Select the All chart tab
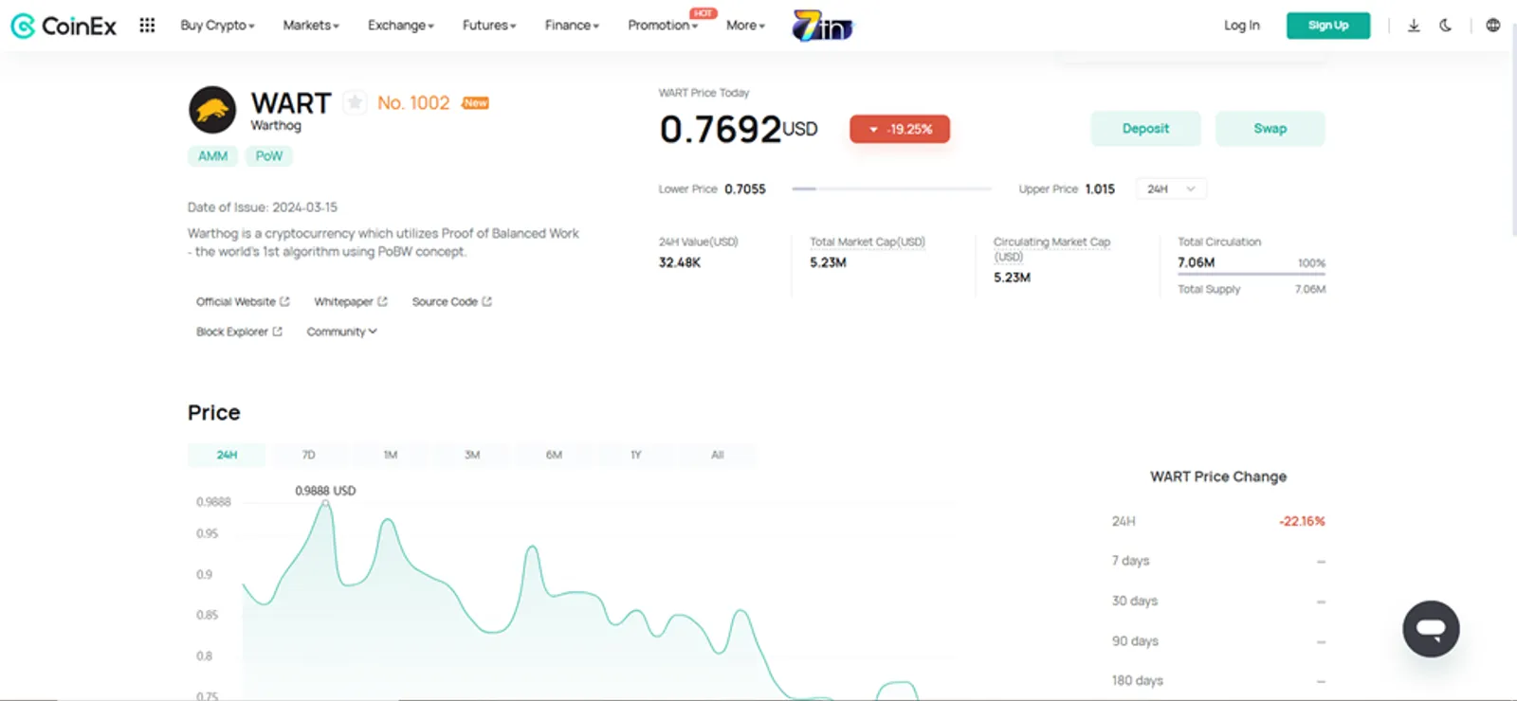The width and height of the screenshot is (1517, 701). click(718, 456)
